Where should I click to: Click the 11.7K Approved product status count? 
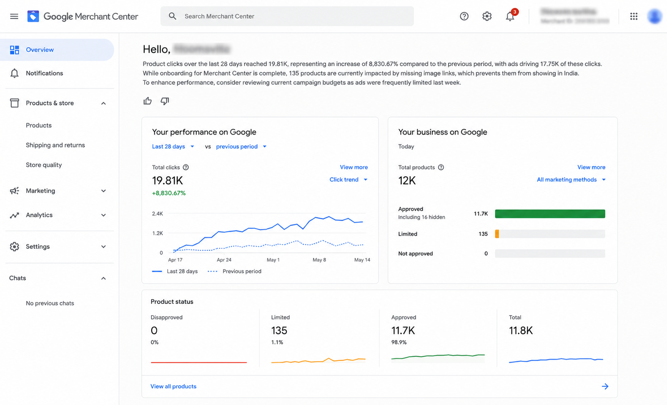(403, 331)
